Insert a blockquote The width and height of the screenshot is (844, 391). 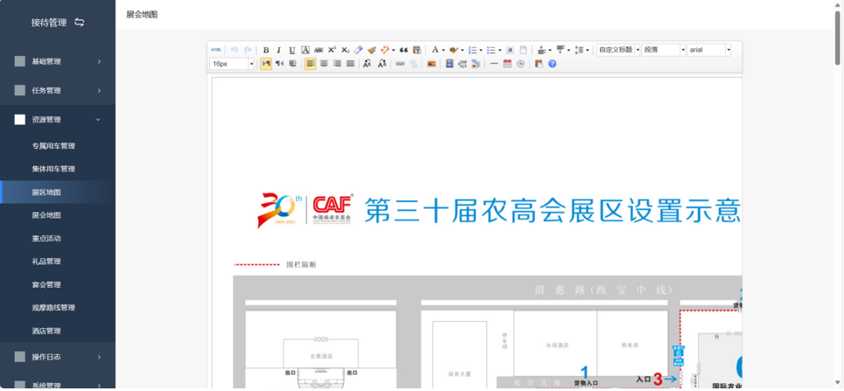pos(404,50)
